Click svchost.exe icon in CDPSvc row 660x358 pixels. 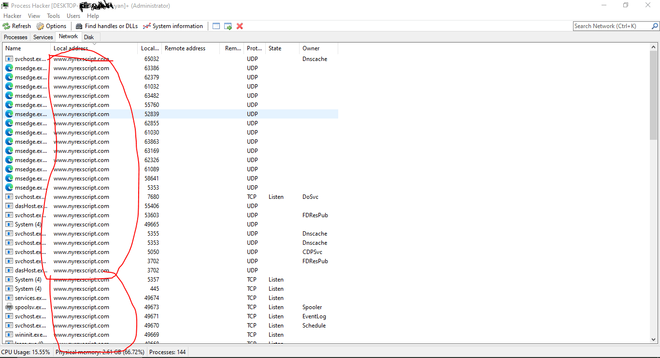(x=9, y=252)
